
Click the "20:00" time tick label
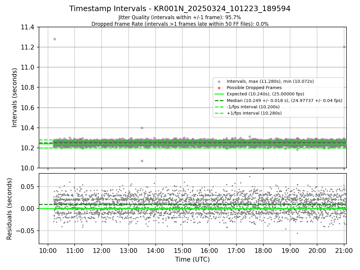317,250
